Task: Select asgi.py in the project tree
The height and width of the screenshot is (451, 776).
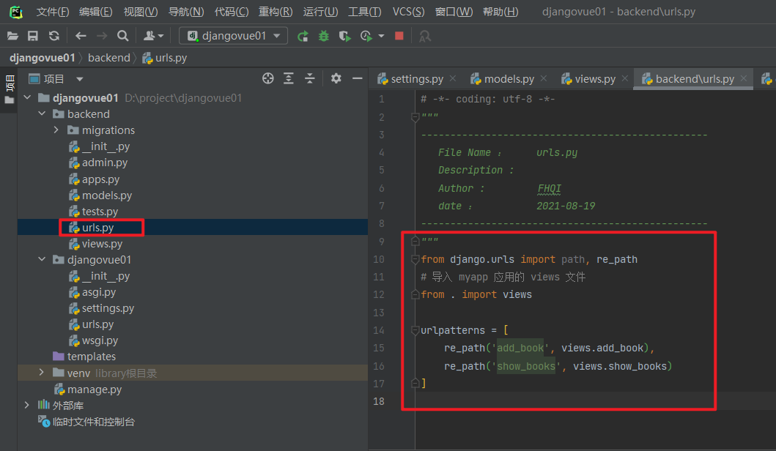Action: pyautogui.click(x=92, y=292)
